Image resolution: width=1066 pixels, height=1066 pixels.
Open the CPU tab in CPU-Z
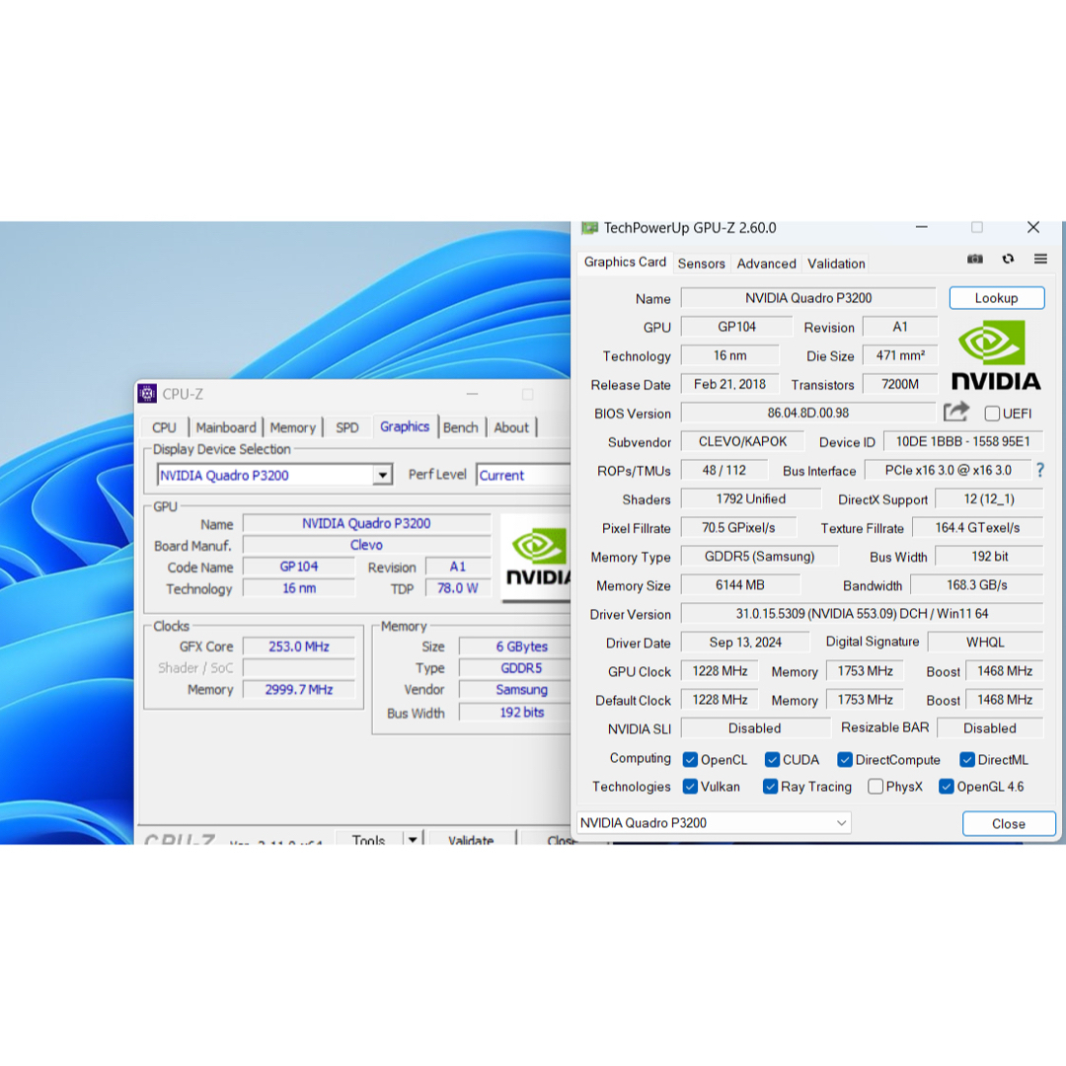164,427
